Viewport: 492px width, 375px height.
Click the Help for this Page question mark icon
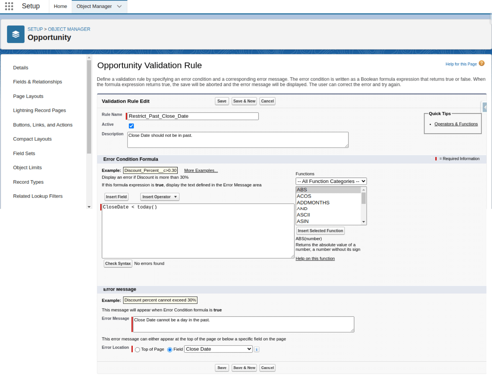(482, 64)
